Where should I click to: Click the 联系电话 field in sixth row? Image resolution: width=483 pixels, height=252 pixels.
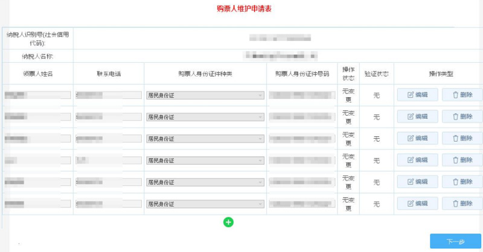109,204
